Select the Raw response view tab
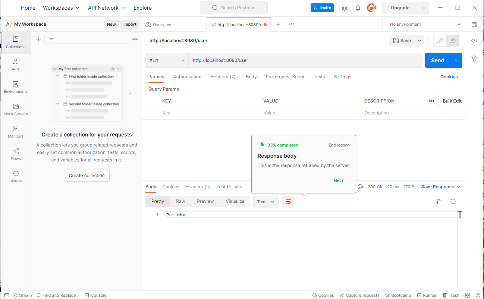This screenshot has width=484, height=299. coord(180,201)
